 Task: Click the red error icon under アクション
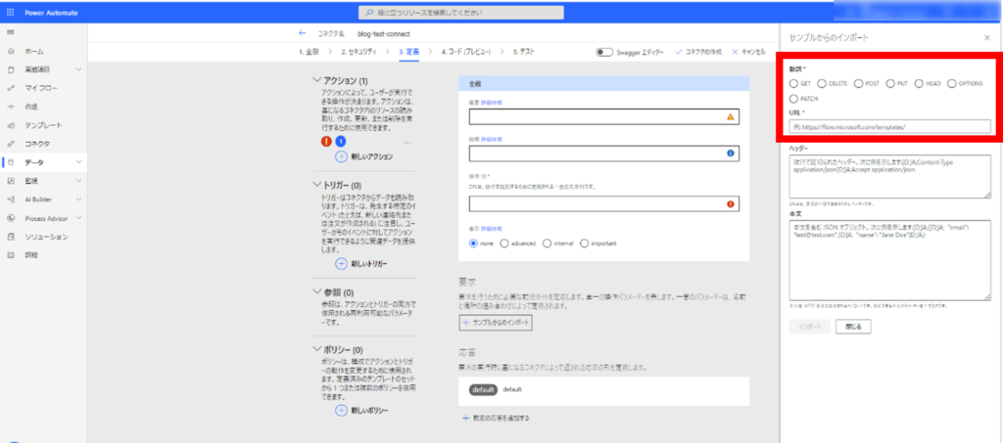click(327, 141)
